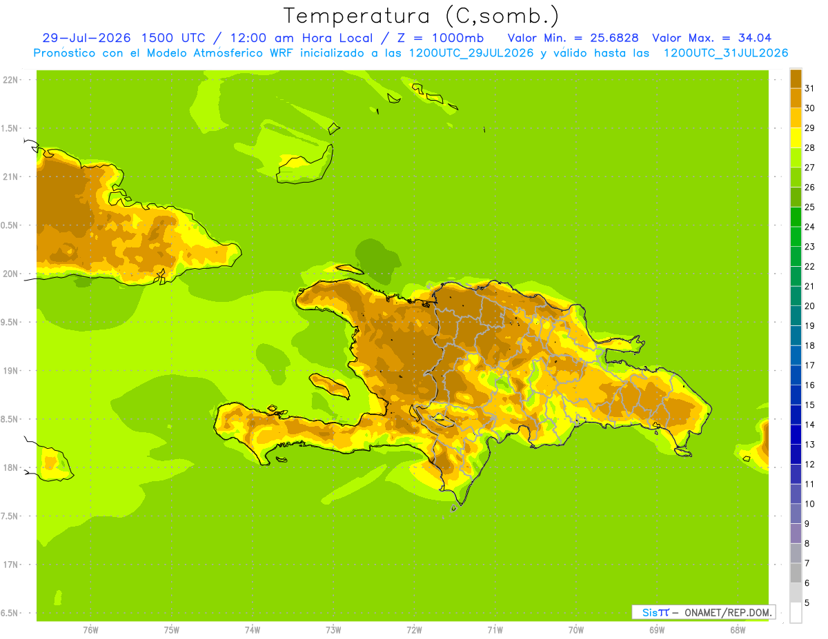Click the legend value label "18"
This screenshot has height=639, width=828.
click(x=810, y=345)
